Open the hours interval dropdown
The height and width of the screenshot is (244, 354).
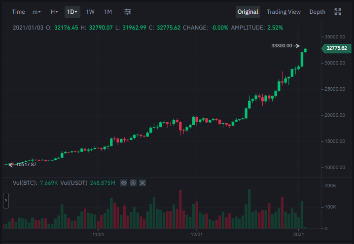pyautogui.click(x=54, y=12)
